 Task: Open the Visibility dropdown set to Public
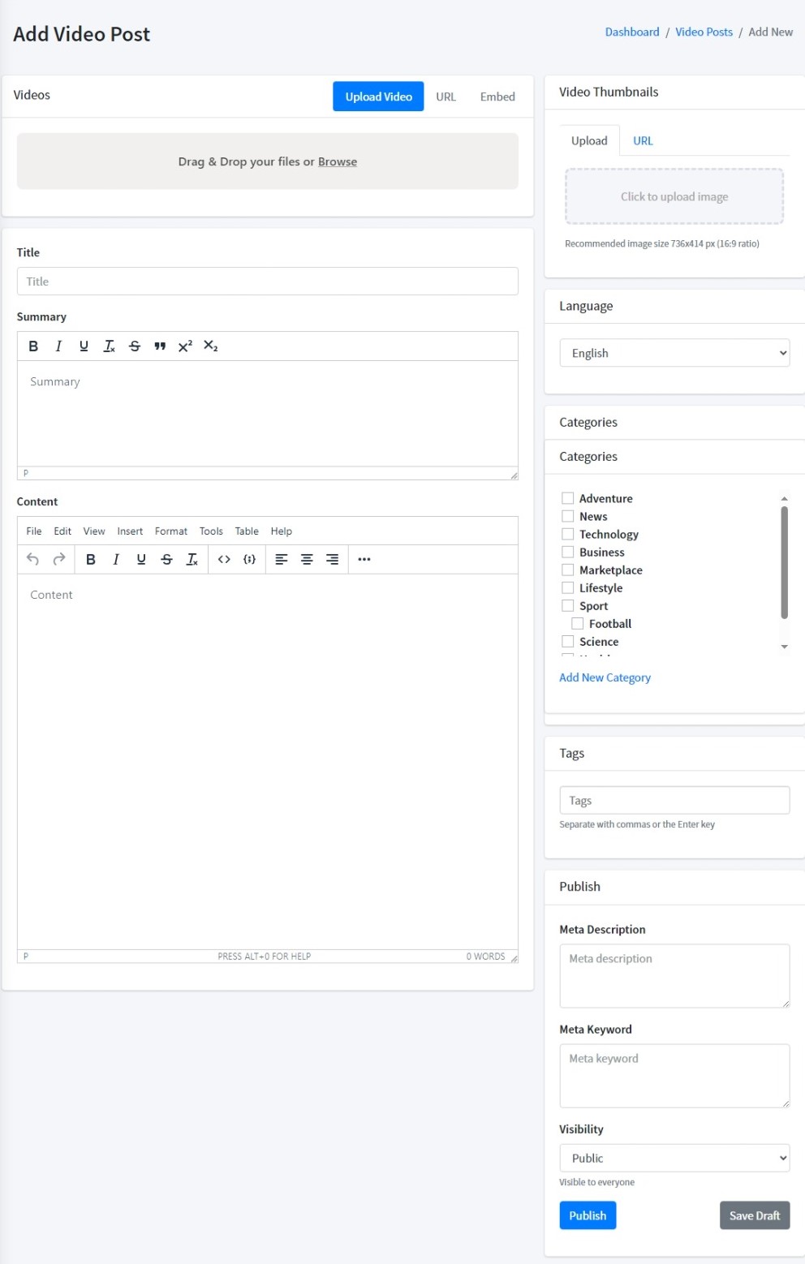tap(674, 1158)
